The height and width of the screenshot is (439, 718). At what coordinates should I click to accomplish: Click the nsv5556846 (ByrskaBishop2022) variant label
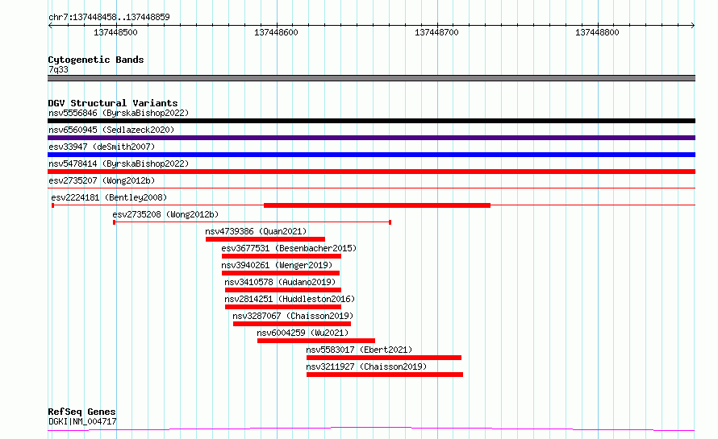coord(119,113)
